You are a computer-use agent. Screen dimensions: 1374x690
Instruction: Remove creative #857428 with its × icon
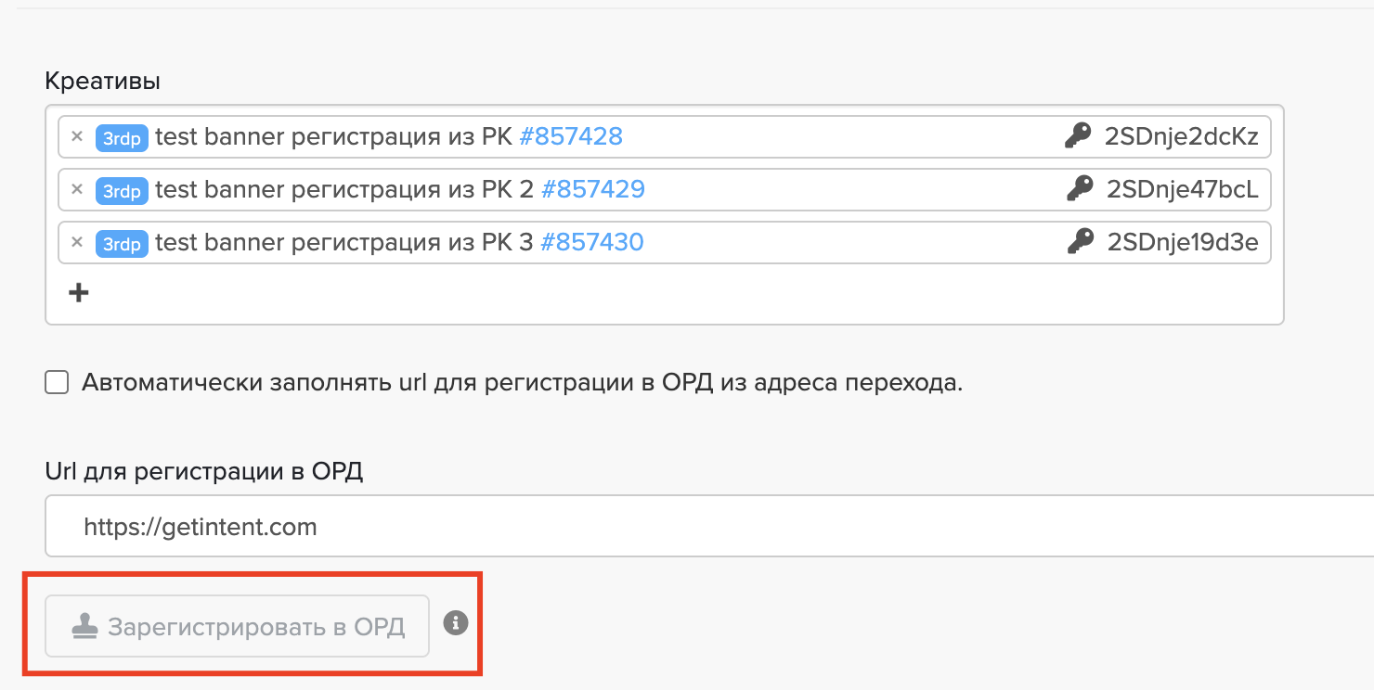[x=77, y=137]
